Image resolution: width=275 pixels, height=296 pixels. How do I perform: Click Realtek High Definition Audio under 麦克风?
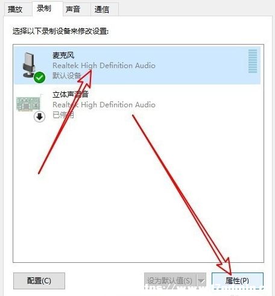pos(104,66)
